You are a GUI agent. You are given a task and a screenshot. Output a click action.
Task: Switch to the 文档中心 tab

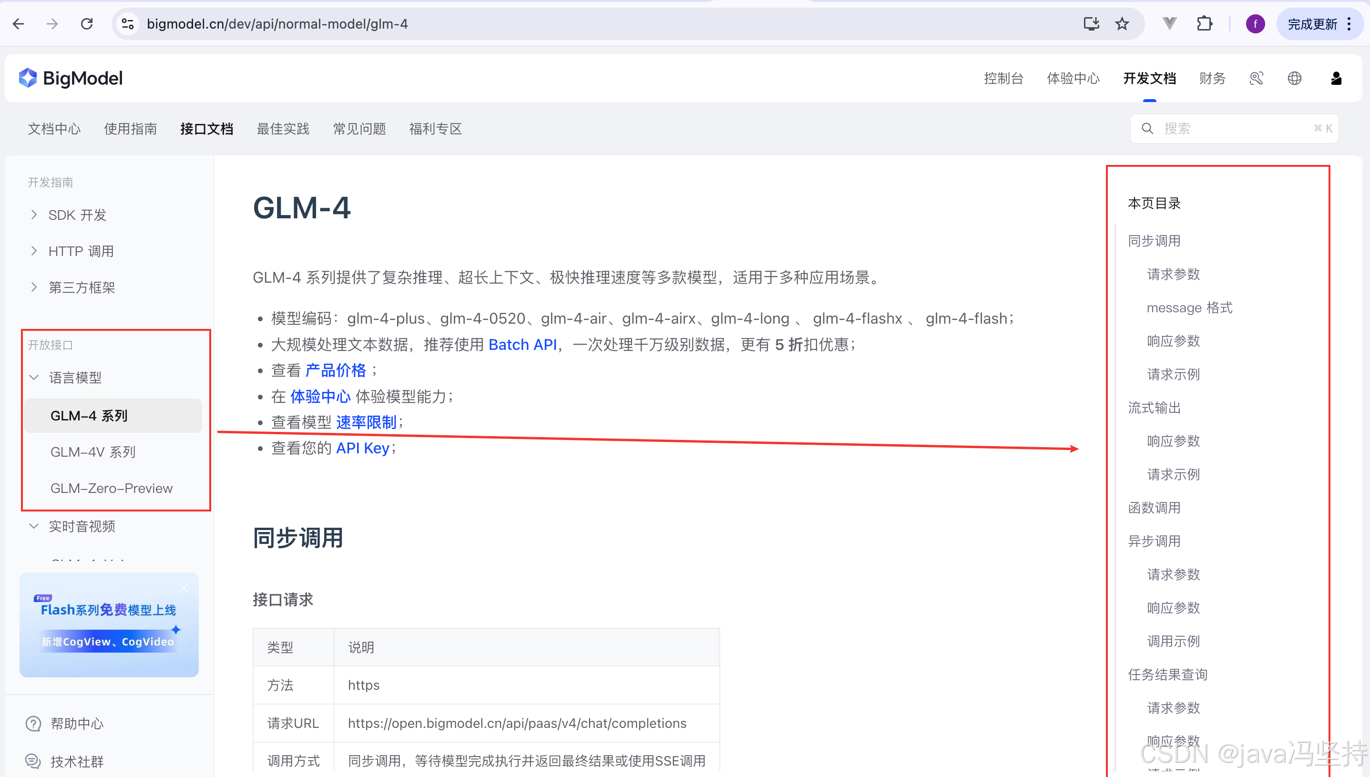click(x=54, y=129)
